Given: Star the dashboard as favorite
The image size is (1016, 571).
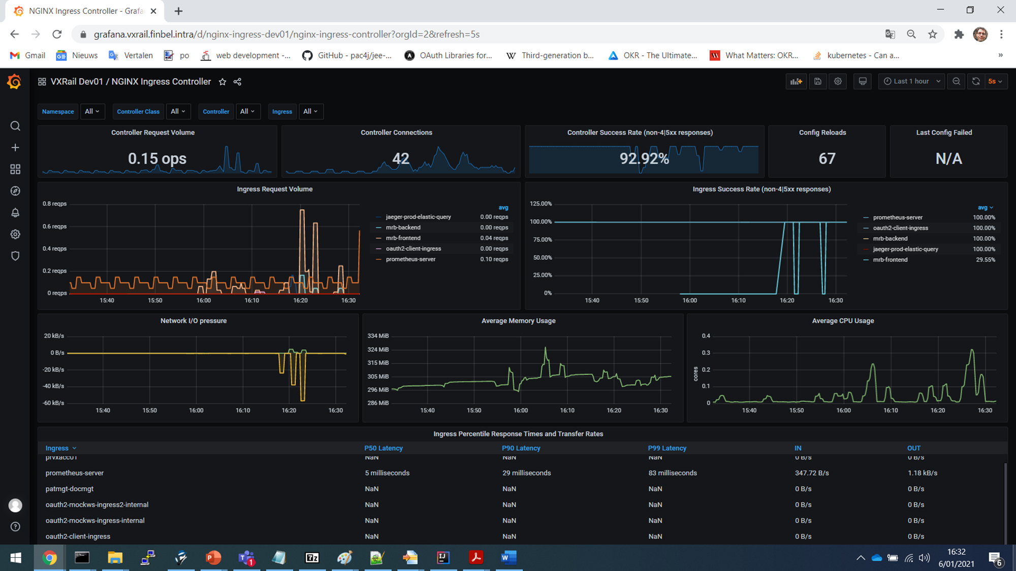Looking at the screenshot, I should click(223, 82).
